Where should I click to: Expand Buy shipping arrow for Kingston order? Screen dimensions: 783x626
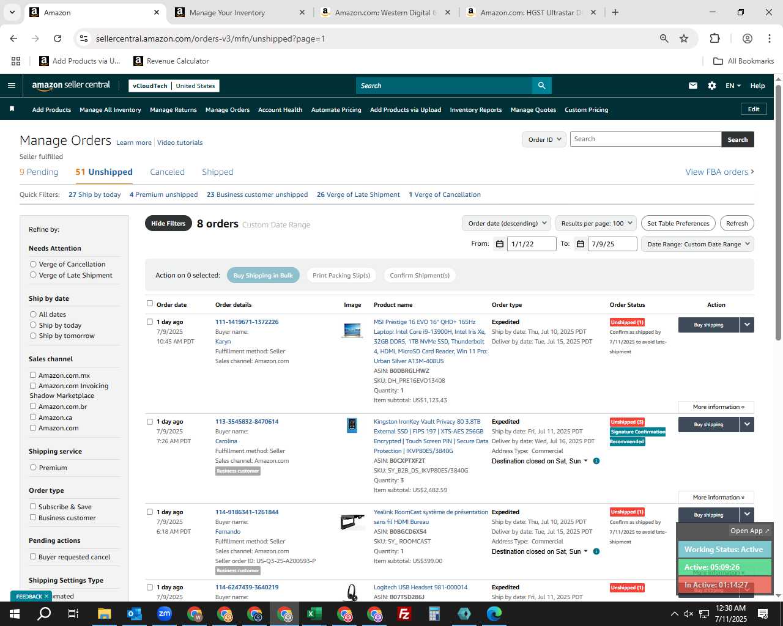[747, 424]
